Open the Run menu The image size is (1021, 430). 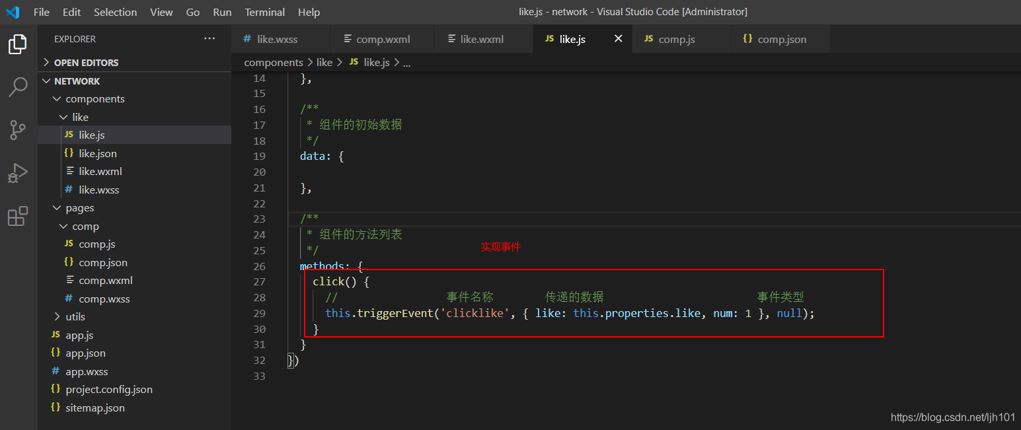(x=223, y=12)
